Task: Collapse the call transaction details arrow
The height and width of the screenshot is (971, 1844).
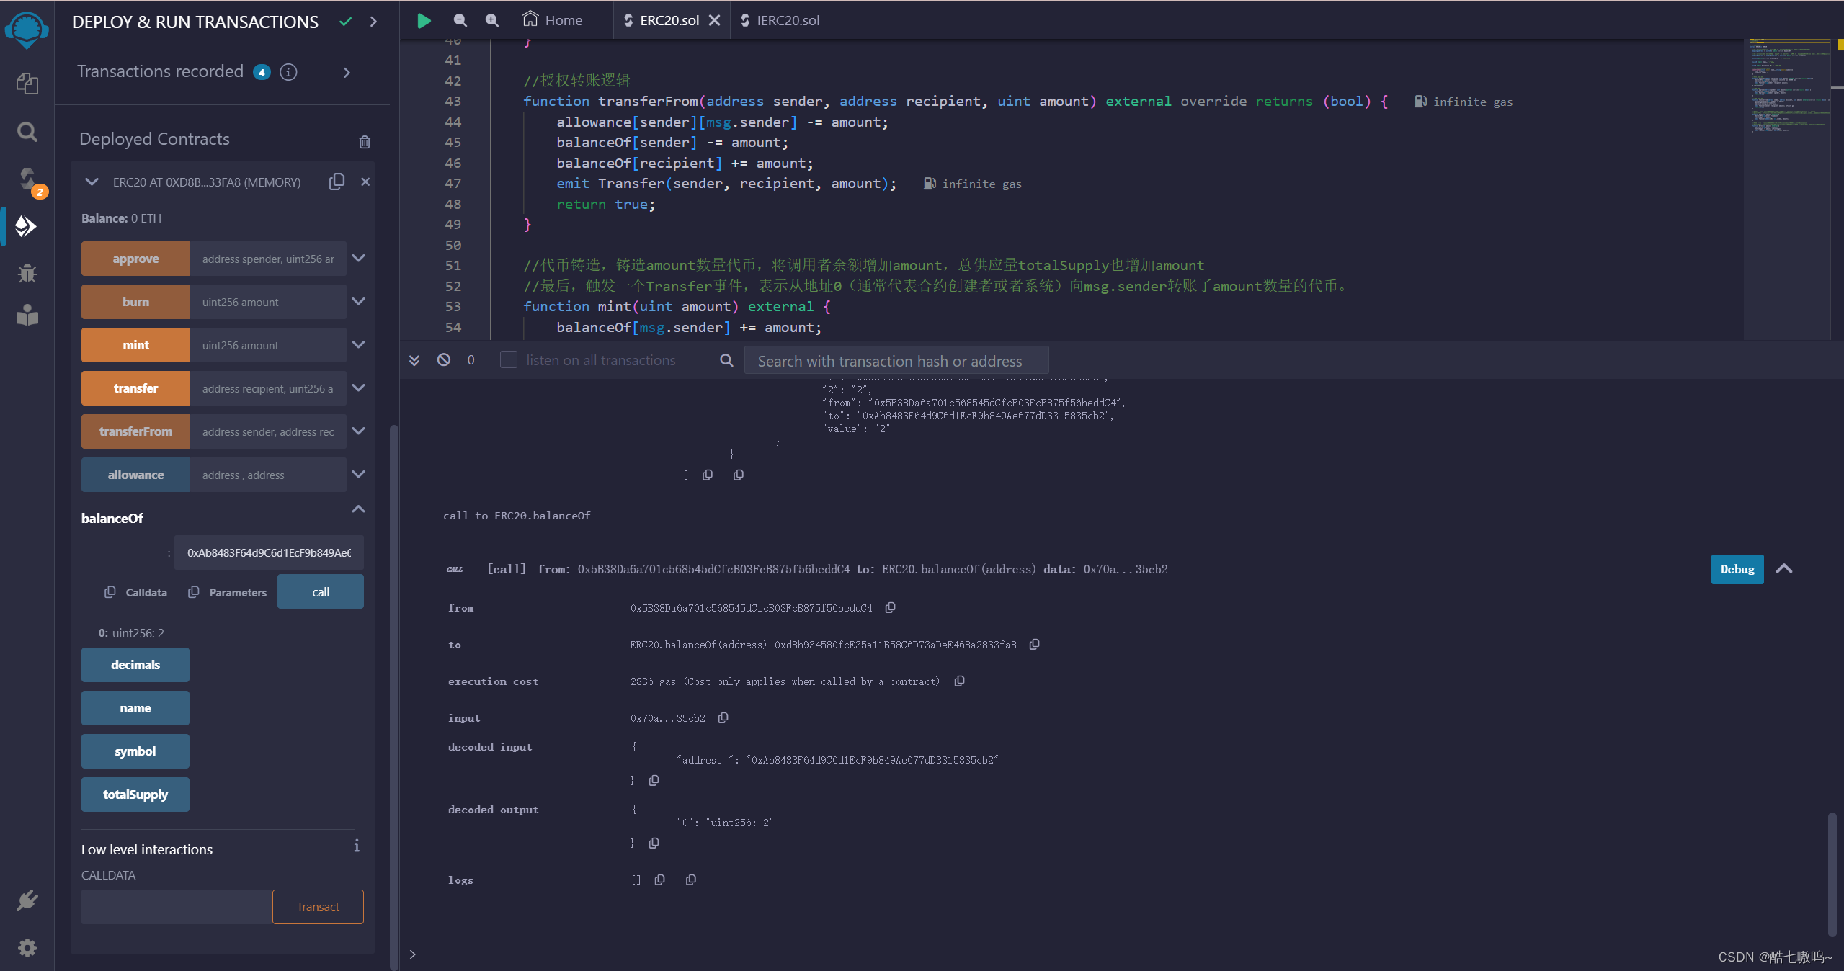Action: click(x=1784, y=569)
